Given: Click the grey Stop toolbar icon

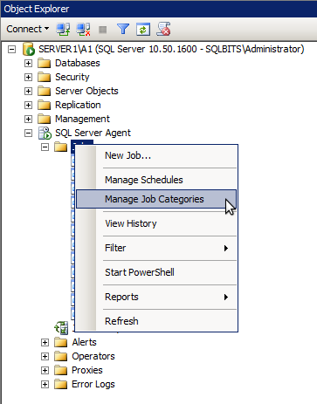Looking at the screenshot, I should coord(102,30).
